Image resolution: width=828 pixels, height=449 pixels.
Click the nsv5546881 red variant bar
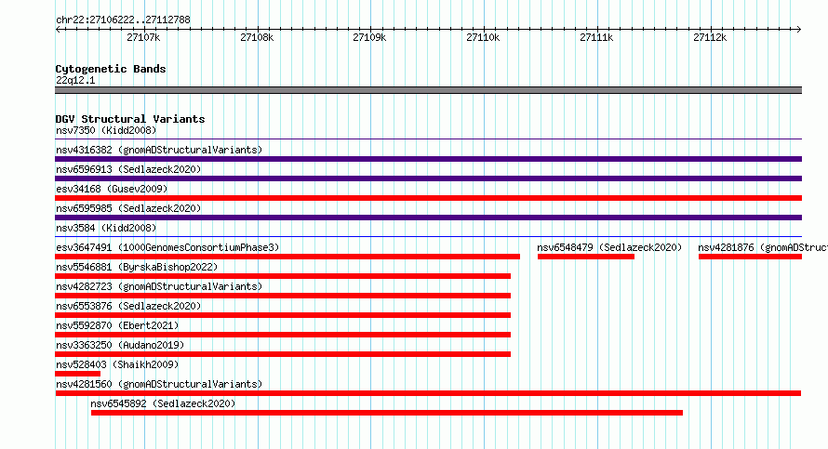(x=283, y=276)
